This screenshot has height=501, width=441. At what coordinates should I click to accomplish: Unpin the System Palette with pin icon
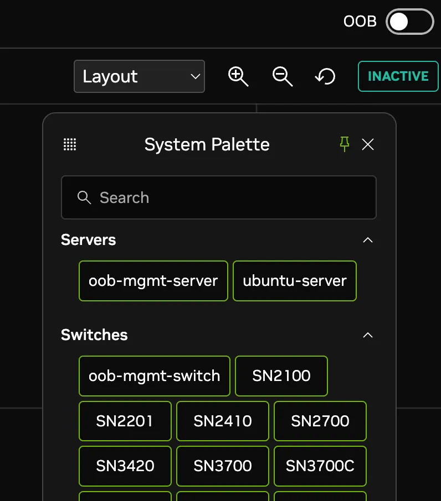345,144
